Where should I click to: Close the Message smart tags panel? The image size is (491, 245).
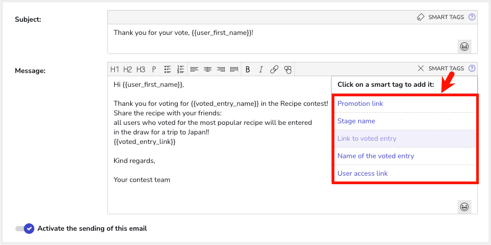(x=421, y=68)
